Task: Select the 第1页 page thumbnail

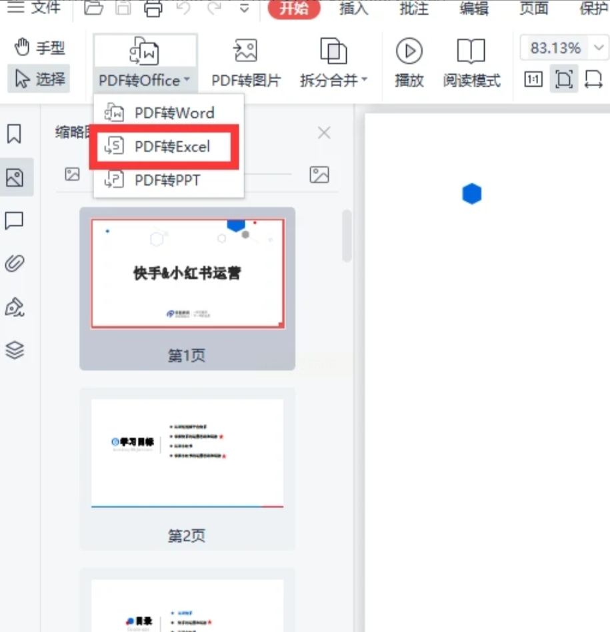Action: point(187,274)
